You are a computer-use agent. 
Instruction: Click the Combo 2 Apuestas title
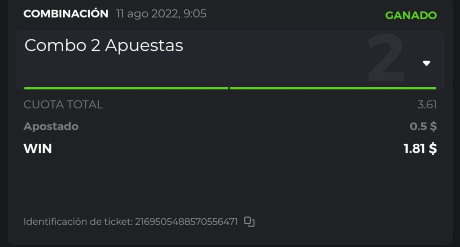[x=104, y=45]
